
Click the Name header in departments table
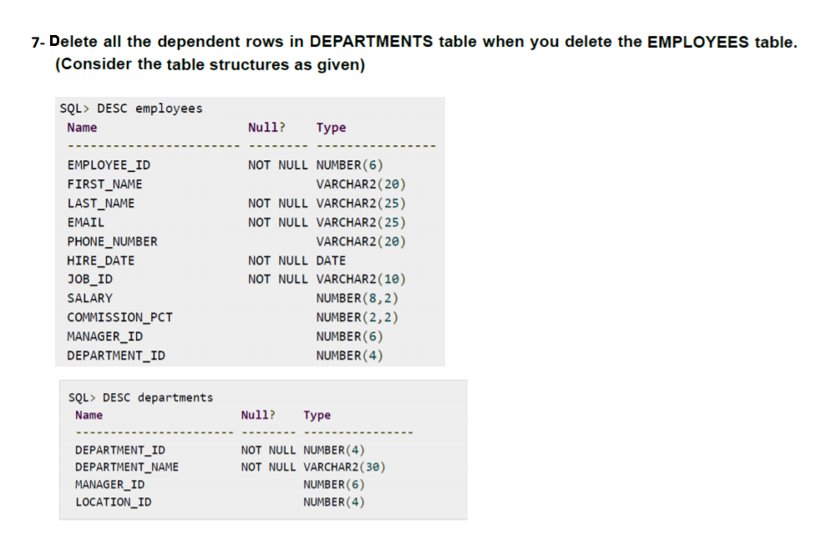(89, 415)
